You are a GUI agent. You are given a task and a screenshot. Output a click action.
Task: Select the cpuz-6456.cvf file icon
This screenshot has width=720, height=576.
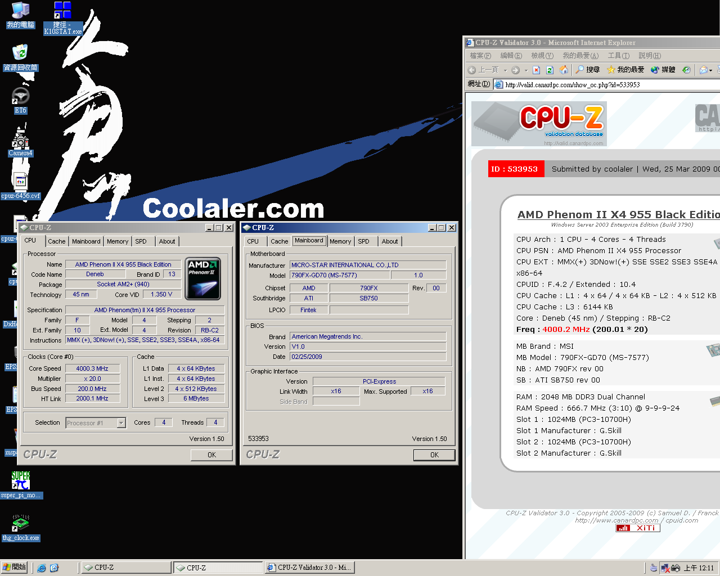20,186
